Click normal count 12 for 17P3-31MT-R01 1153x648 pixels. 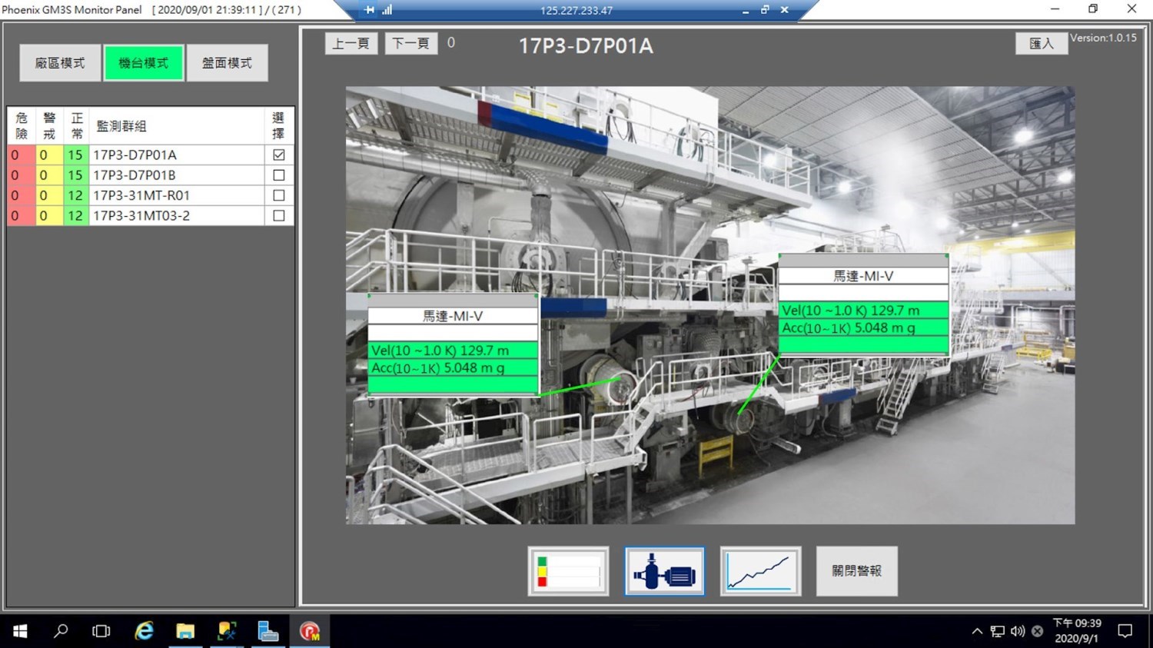pyautogui.click(x=75, y=195)
